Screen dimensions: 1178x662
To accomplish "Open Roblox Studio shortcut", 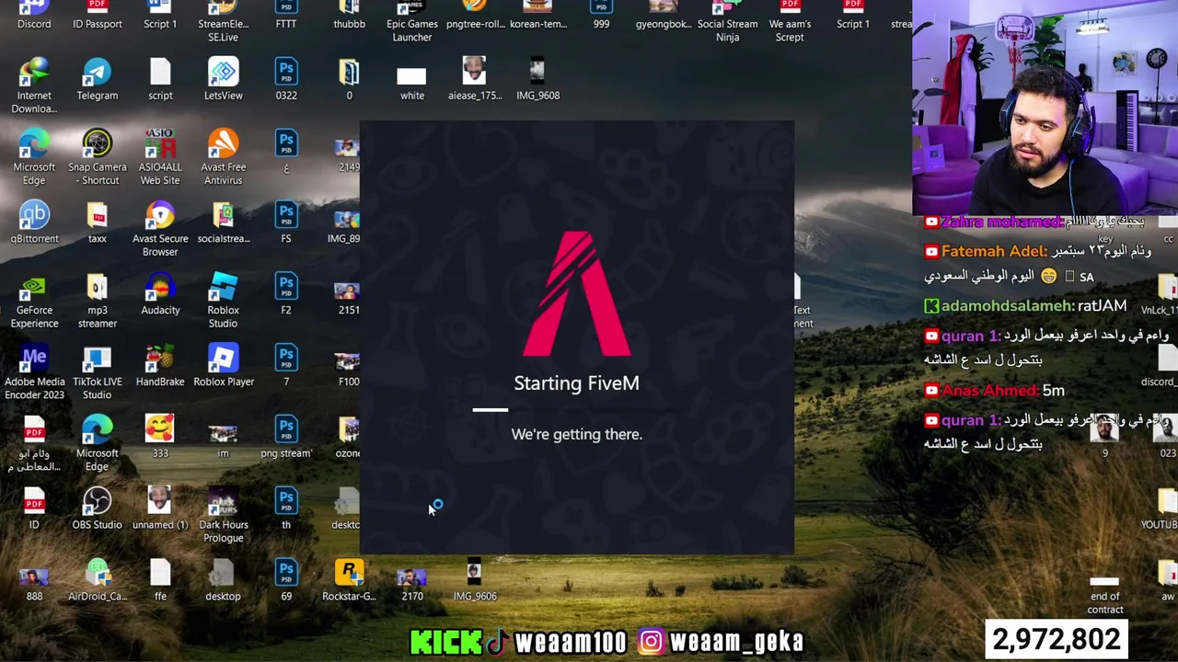I will 223,301.
